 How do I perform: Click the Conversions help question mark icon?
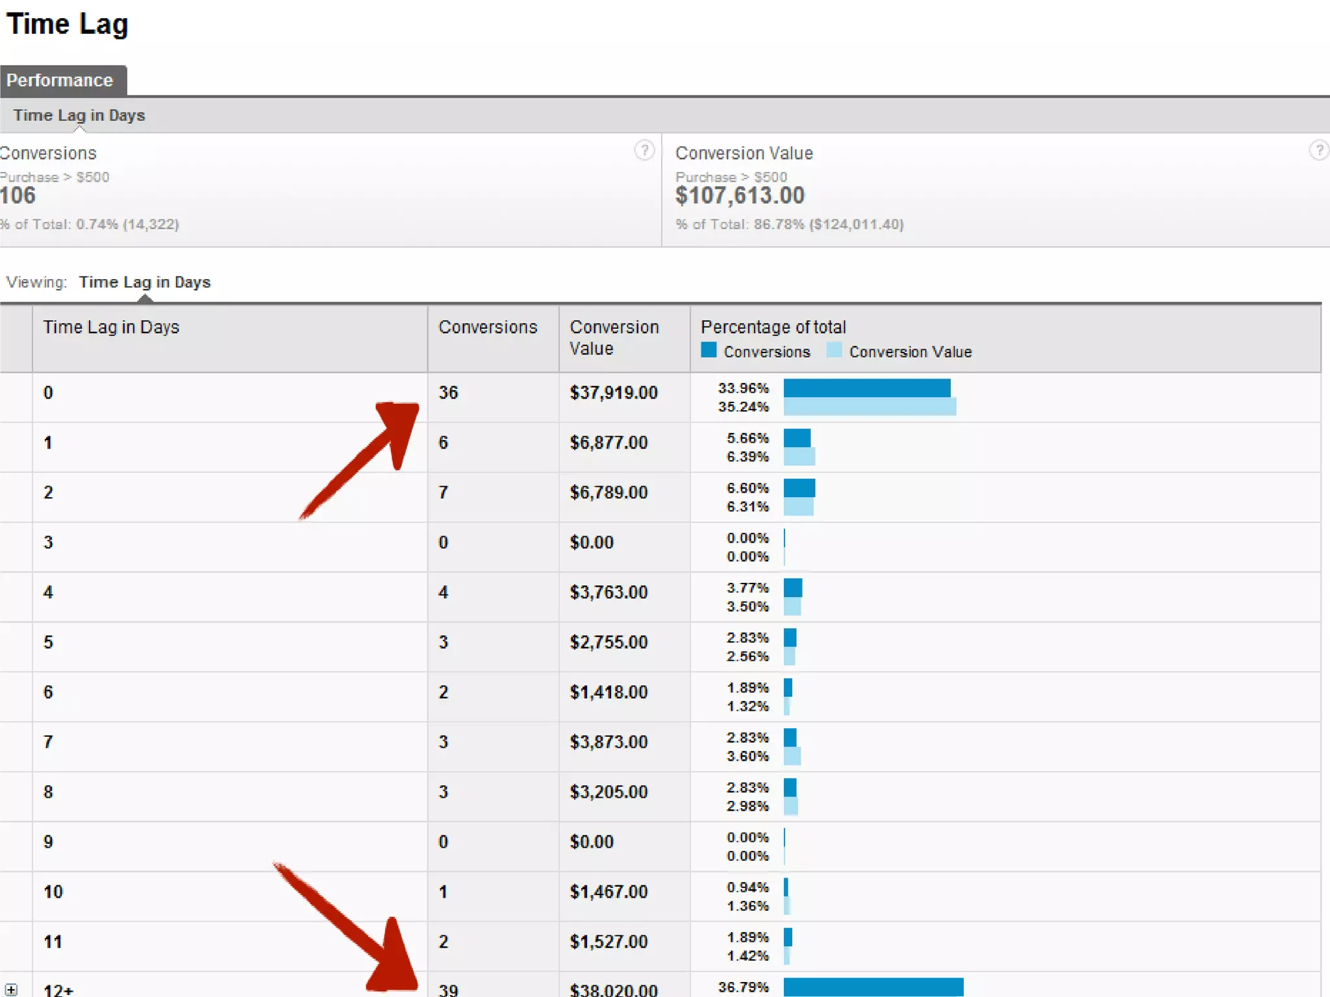[x=644, y=151]
